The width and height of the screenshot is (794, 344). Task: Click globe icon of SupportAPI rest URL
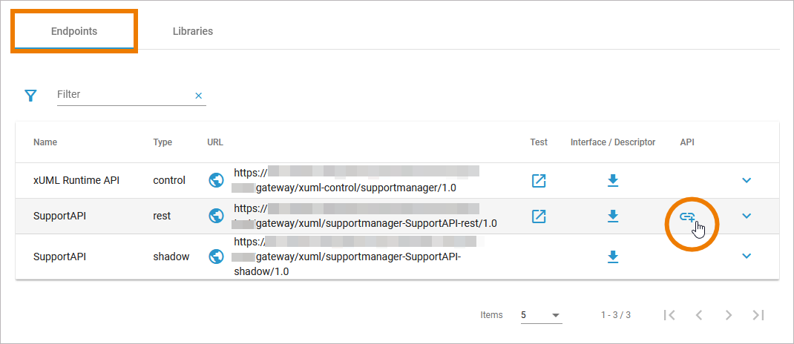pos(216,216)
